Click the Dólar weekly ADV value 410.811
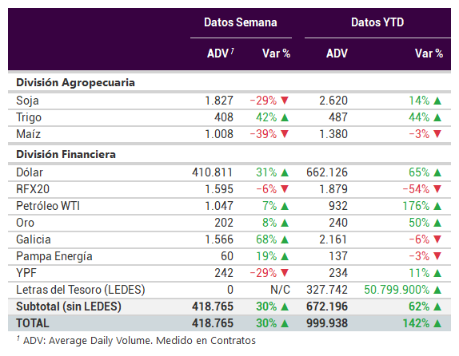The height and width of the screenshot is (356, 459). [213, 172]
